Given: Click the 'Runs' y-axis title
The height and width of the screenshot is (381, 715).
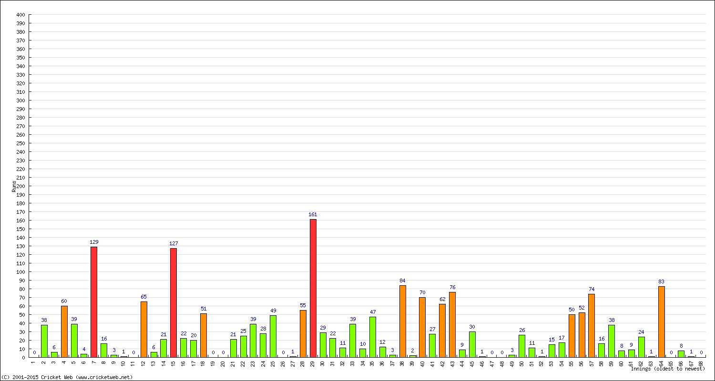Looking at the screenshot, I should [x=14, y=186].
